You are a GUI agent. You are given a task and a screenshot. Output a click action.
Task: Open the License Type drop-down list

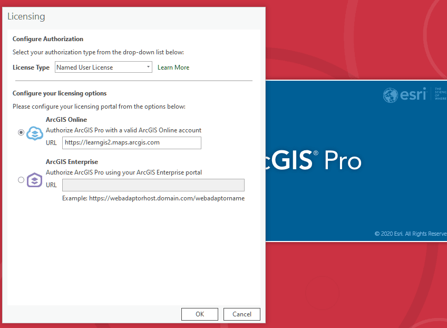click(103, 67)
